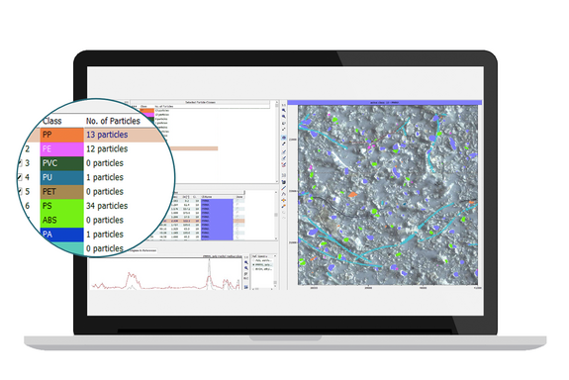
Task: Toggle first reference spectrum checkbox in list
Action: click(253, 260)
